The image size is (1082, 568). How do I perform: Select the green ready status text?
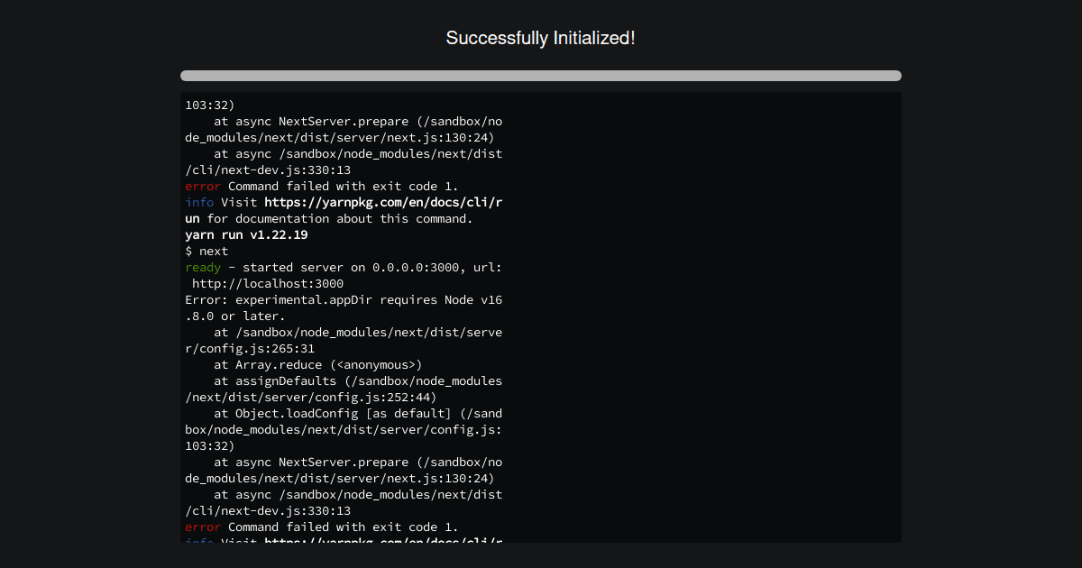pyautogui.click(x=201, y=267)
